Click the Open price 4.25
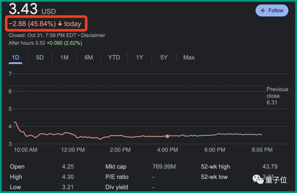 pyautogui.click(x=68, y=167)
